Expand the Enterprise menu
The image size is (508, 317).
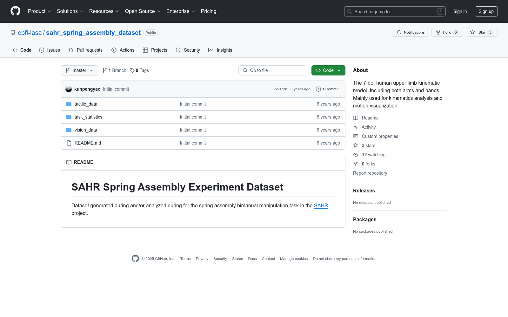coord(181,11)
